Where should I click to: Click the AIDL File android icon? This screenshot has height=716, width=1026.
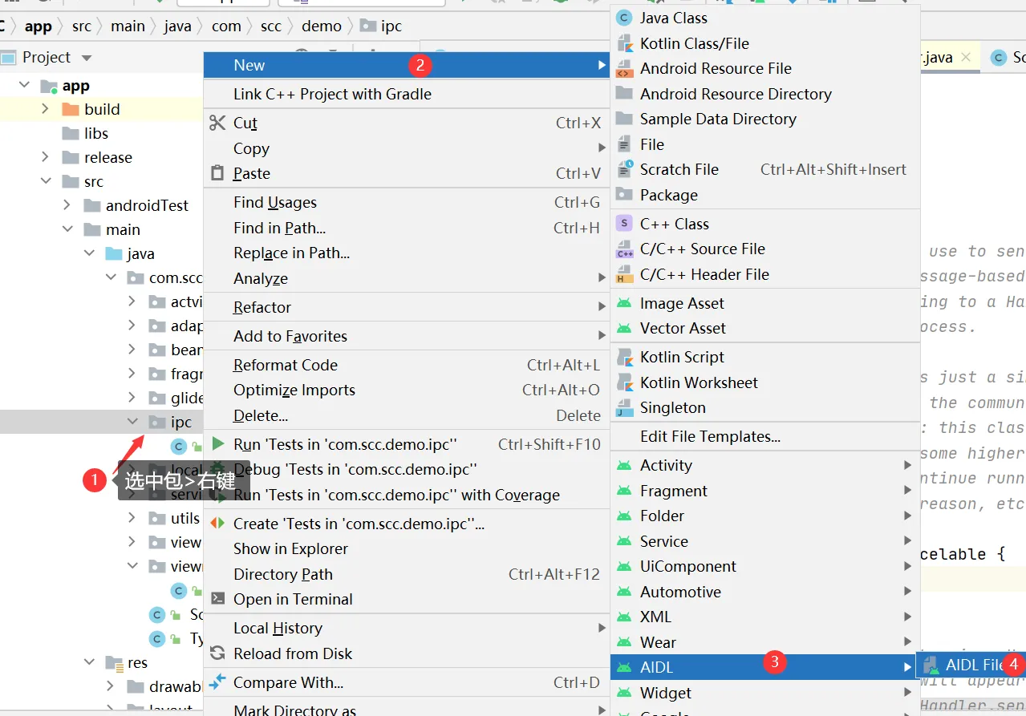[x=931, y=665]
